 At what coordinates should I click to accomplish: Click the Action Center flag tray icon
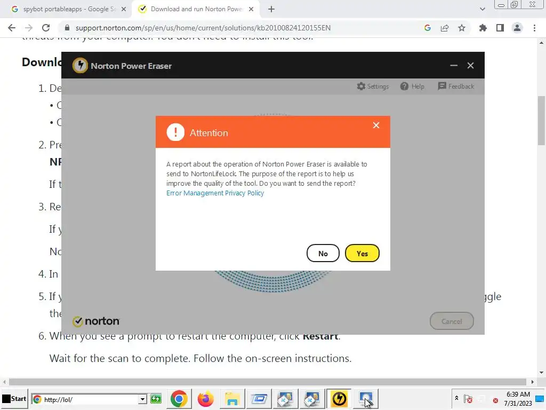tap(468, 399)
